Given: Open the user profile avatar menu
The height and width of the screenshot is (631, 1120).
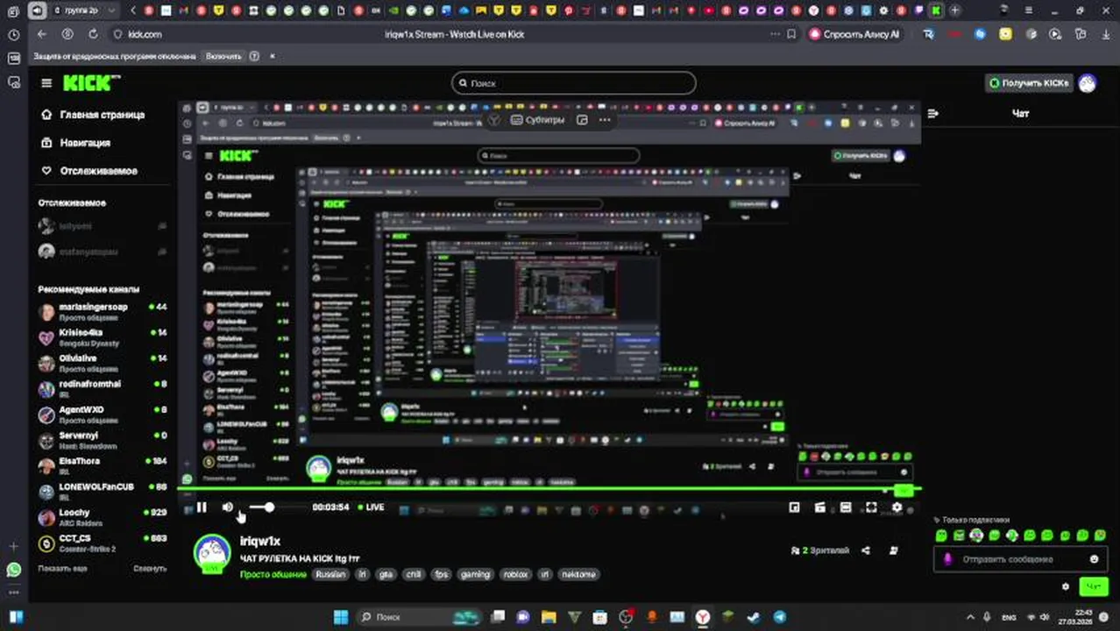Looking at the screenshot, I should click(1088, 83).
